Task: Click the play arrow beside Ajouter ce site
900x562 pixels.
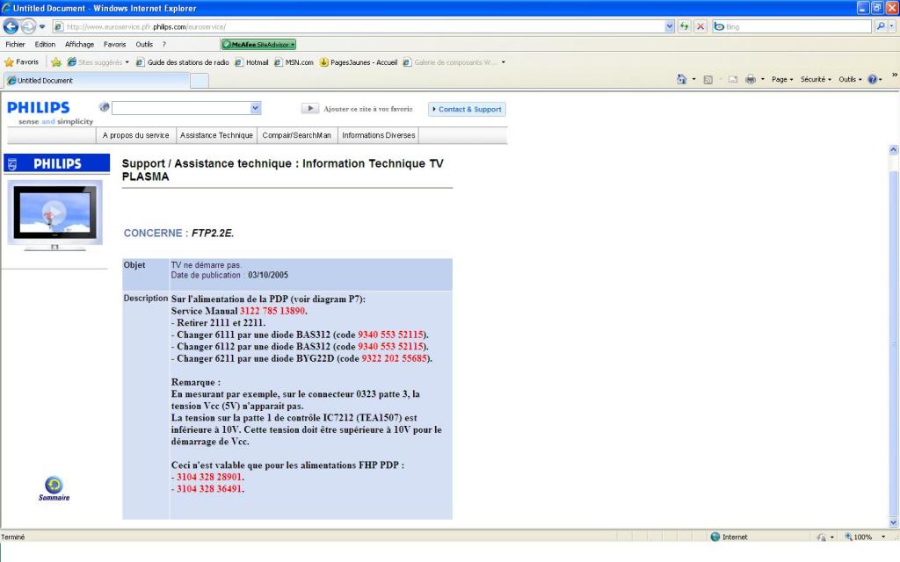Action: click(x=310, y=108)
